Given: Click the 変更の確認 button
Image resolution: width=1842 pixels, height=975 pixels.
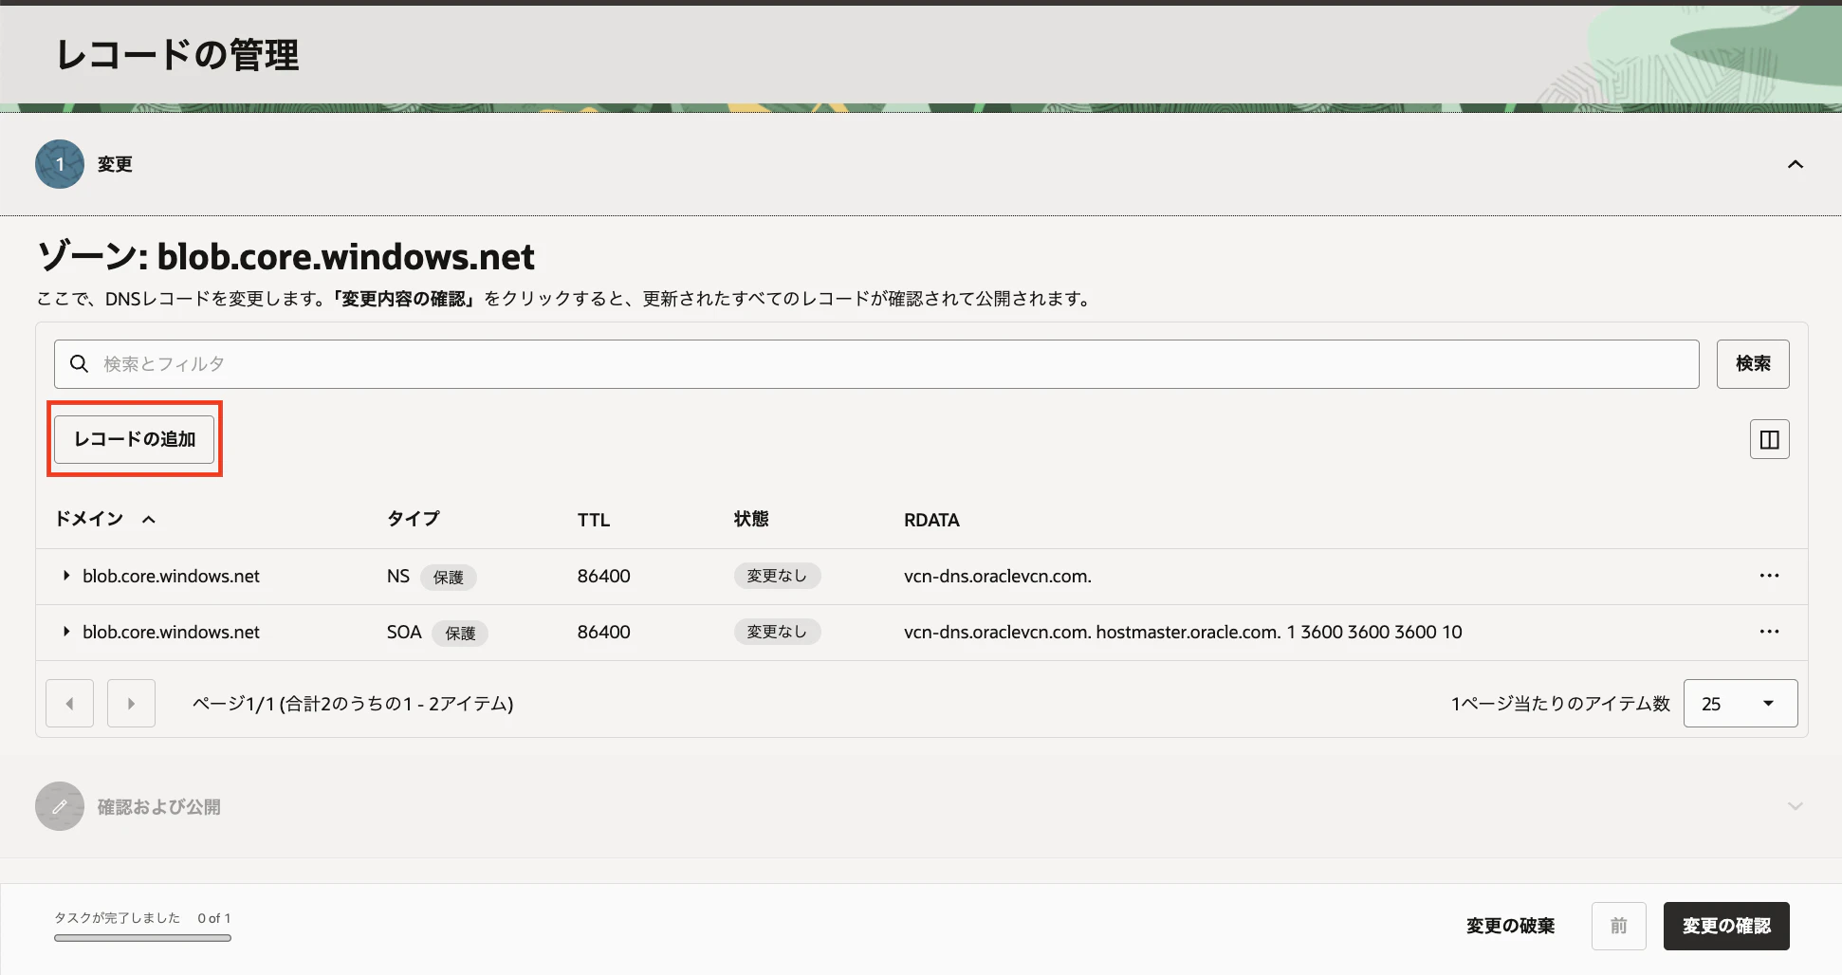Looking at the screenshot, I should [x=1726, y=926].
